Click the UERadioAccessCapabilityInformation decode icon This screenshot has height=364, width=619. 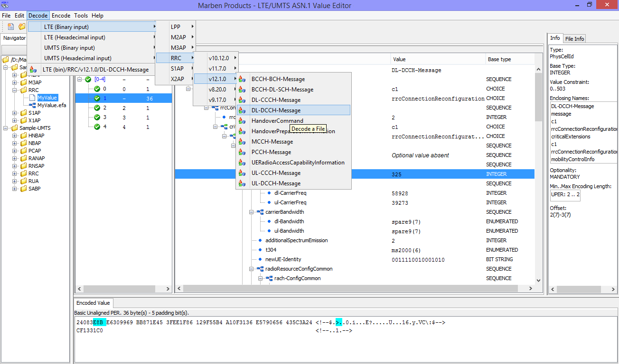point(242,163)
